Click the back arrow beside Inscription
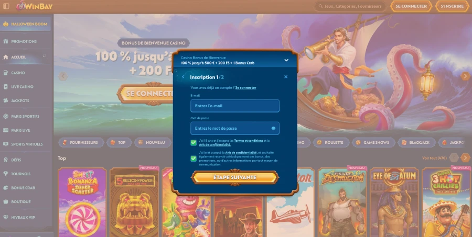The height and width of the screenshot is (237, 472). pos(183,77)
